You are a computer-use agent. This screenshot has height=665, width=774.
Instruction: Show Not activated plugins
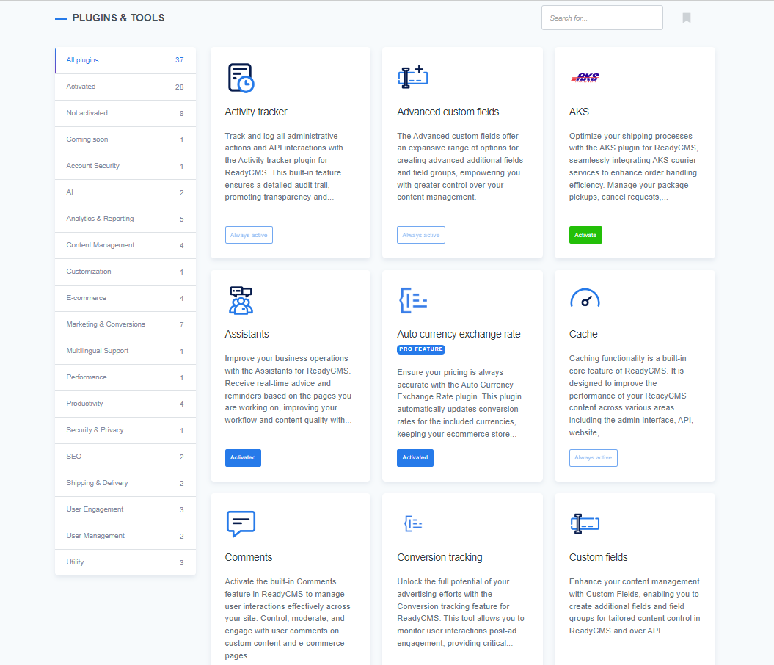[125, 113]
